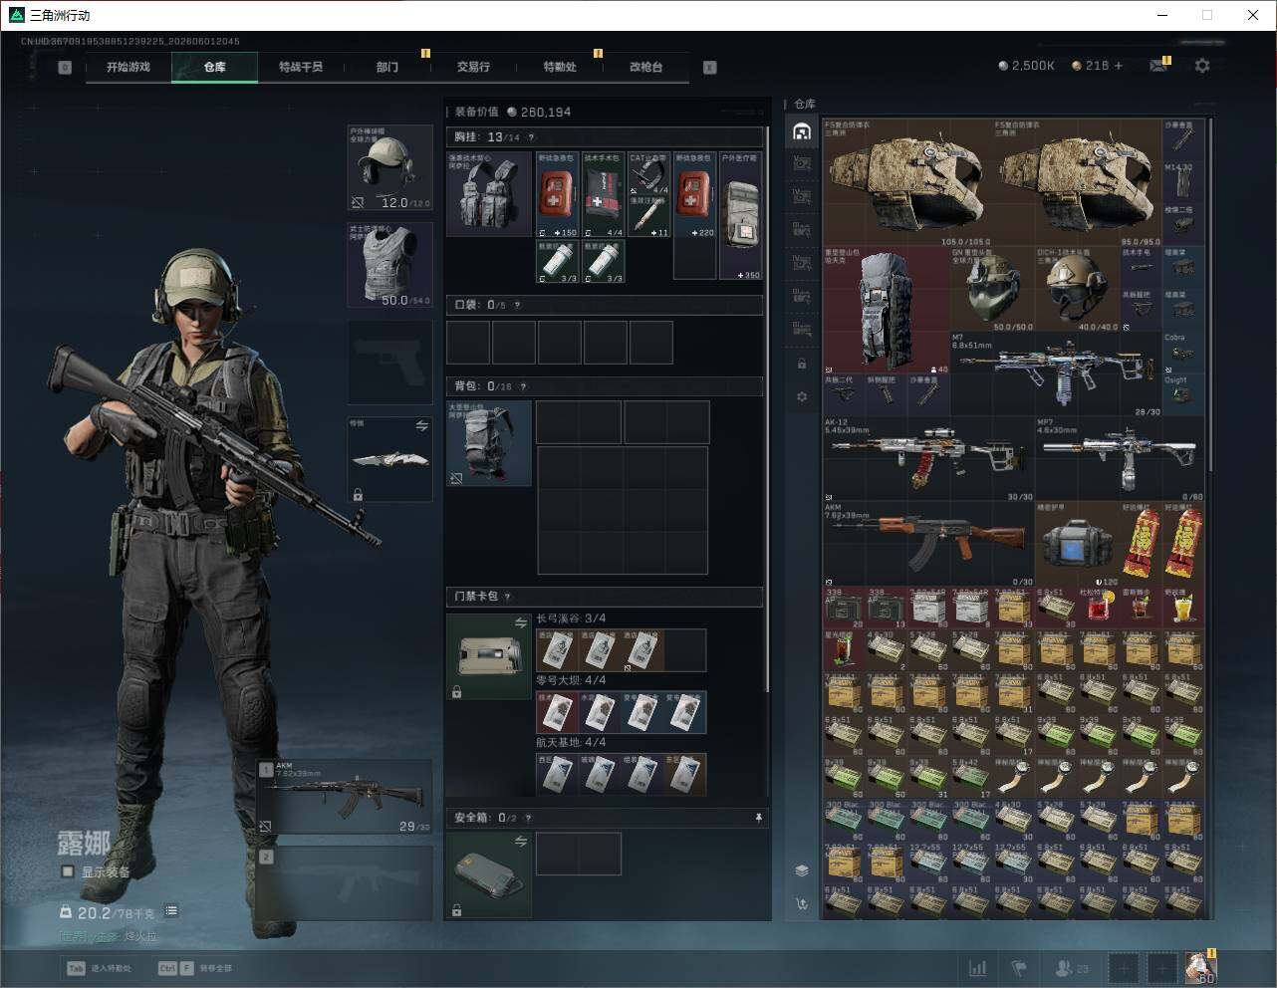
Task: Select the AKM rifle in stash
Action: [x=929, y=544]
